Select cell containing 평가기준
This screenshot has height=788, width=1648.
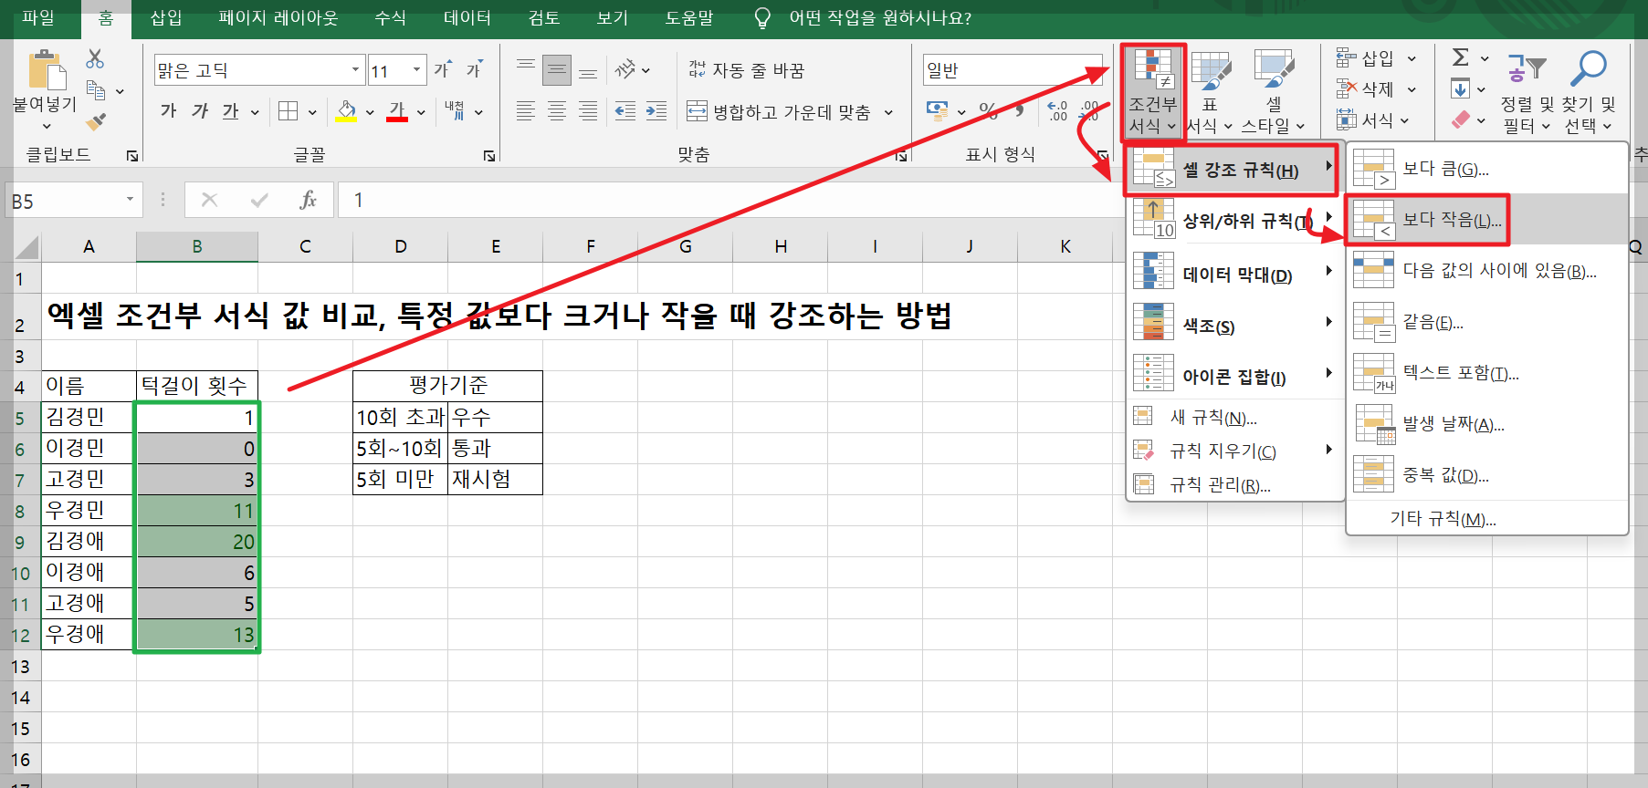tap(447, 386)
